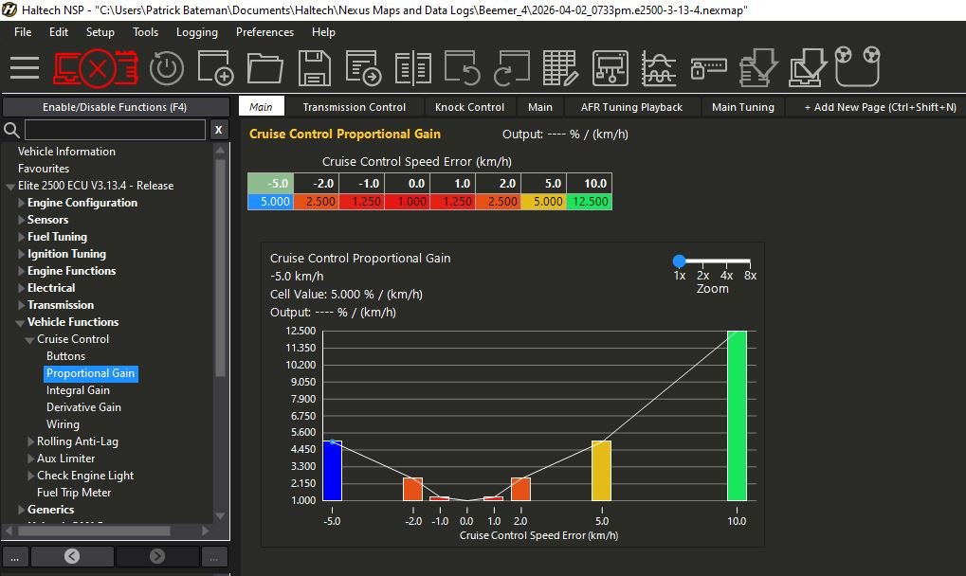Screen dimensions: 966x576
Task: Click the function search input field
Action: pos(115,130)
